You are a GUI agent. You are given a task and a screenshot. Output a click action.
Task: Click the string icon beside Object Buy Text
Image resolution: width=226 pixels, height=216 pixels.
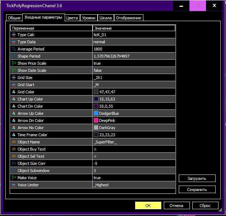click(14, 149)
